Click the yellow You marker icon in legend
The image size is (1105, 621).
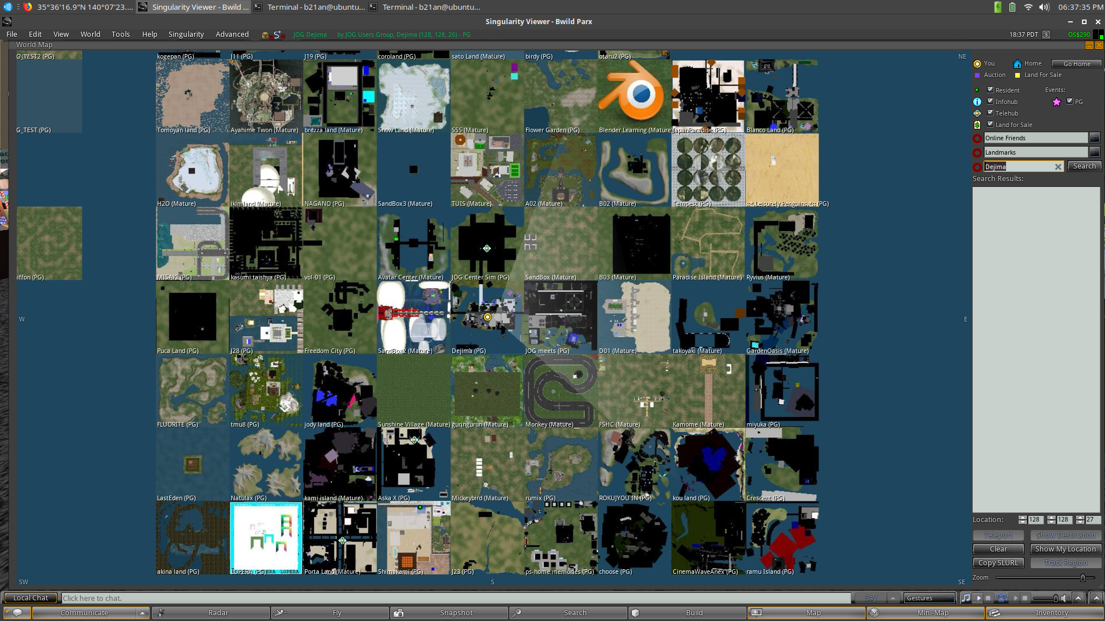coord(977,64)
